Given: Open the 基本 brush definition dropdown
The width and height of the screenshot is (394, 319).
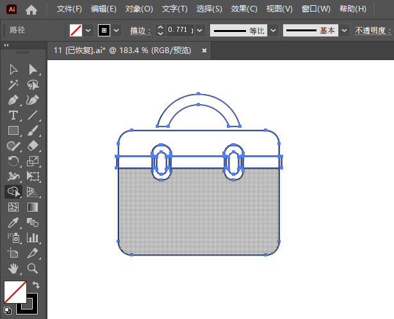Looking at the screenshot, I should (x=345, y=30).
